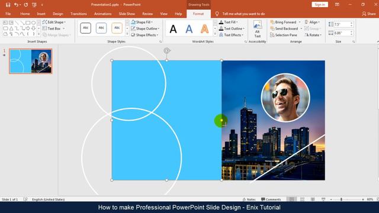This screenshot has height=213, width=379.
Task: Open the Slide Show tab
Action: pyautogui.click(x=127, y=14)
